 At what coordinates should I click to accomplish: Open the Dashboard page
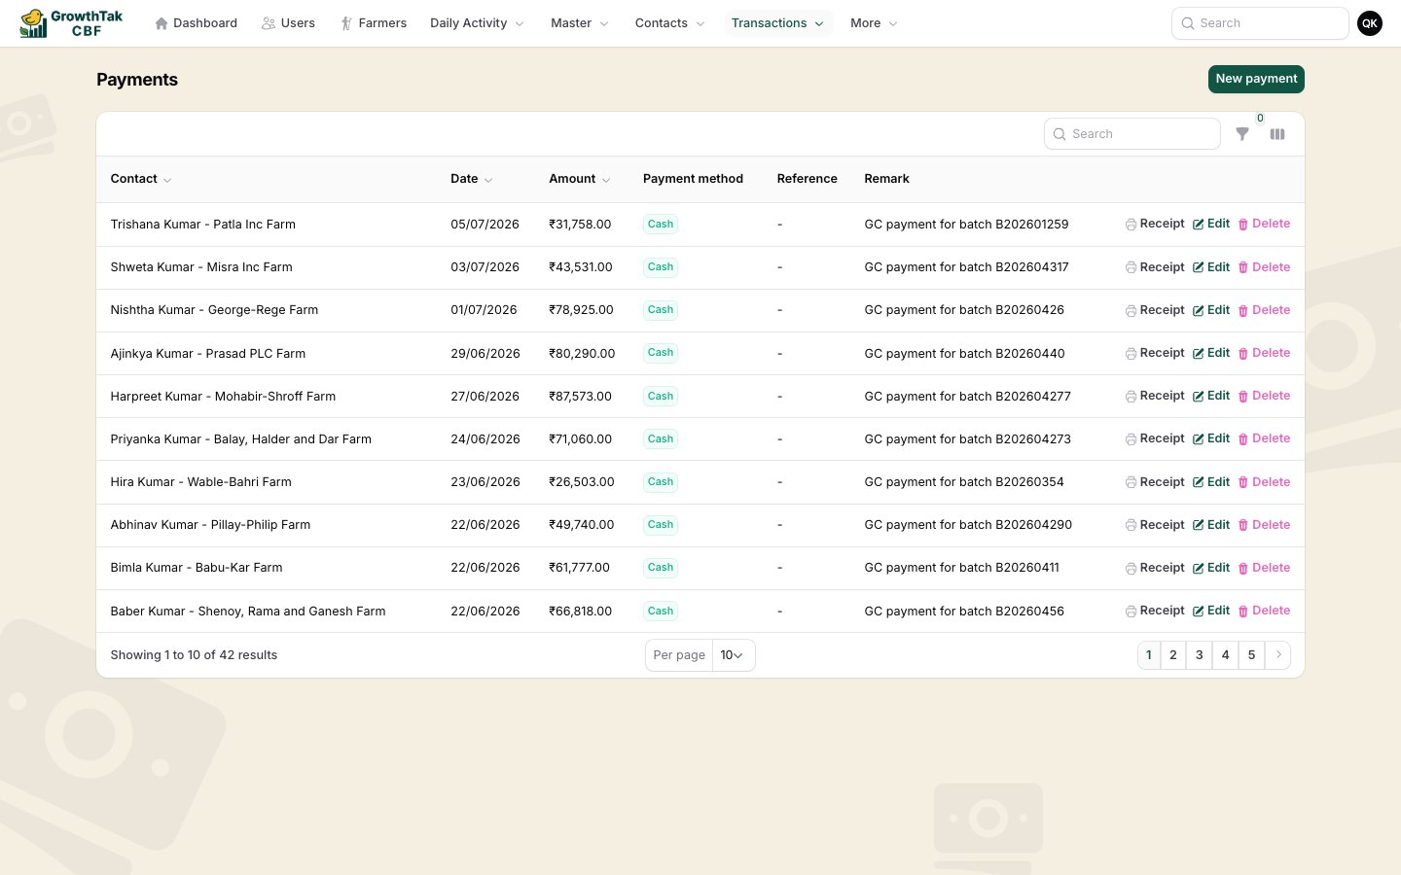(x=196, y=23)
